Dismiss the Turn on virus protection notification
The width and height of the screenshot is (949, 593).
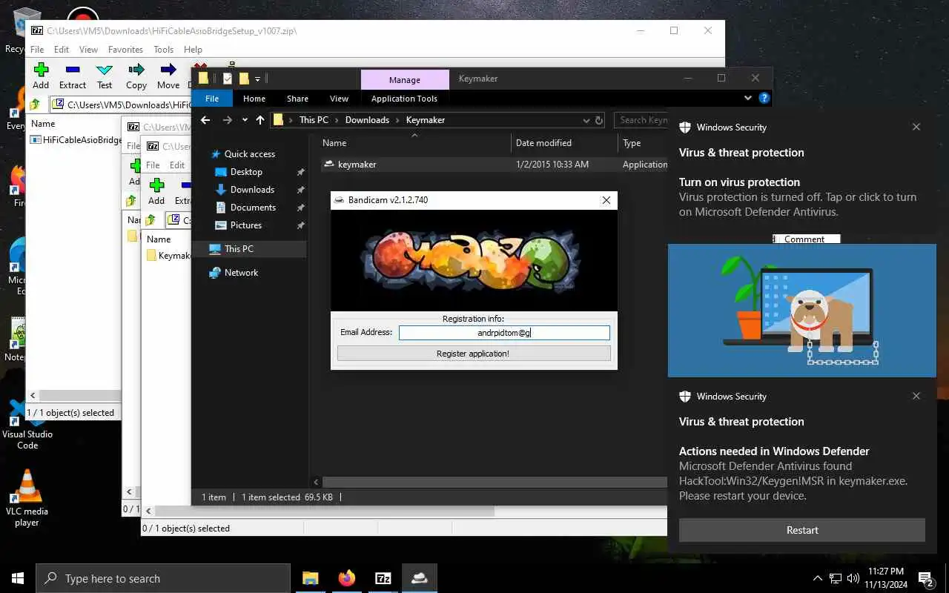(916, 127)
